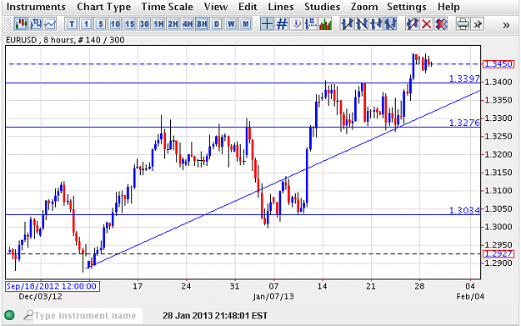
Task: Switch to daily (D) time scale
Action: [217, 24]
